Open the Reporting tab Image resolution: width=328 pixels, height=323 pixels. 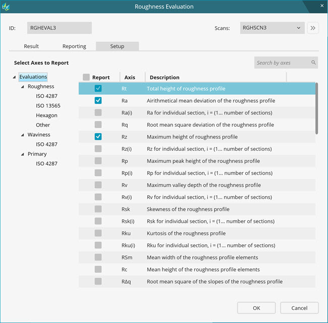[74, 46]
